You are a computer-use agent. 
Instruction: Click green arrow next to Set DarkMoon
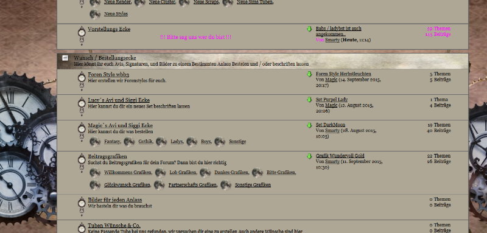point(309,125)
